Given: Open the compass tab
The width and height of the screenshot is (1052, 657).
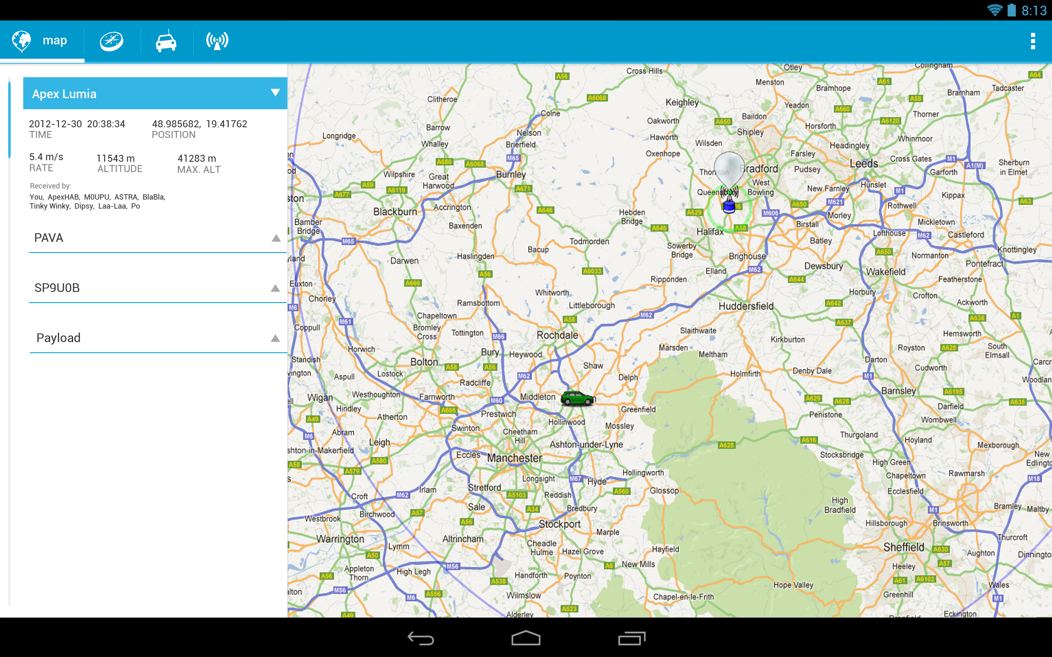Looking at the screenshot, I should 112,41.
